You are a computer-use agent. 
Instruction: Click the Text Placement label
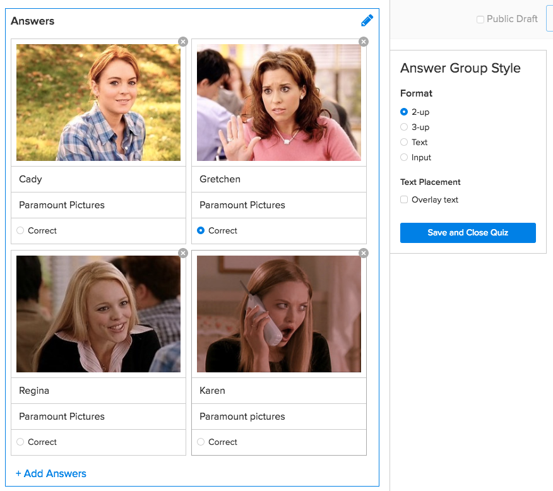tap(431, 182)
